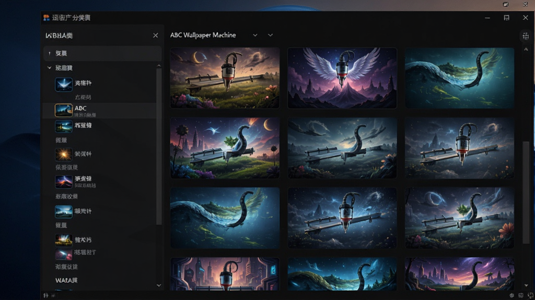Image resolution: width=535 pixels, height=300 pixels.
Task: Click the square grid icon in bottom status bar
Action: pyautogui.click(x=521, y=296)
